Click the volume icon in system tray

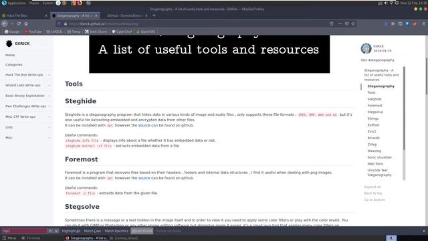pos(386,3)
